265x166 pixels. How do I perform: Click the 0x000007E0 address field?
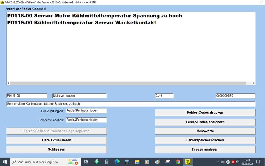(x=235, y=96)
